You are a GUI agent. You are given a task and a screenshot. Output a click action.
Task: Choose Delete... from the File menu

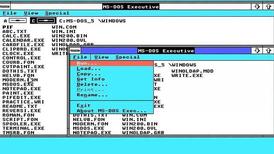point(112,85)
